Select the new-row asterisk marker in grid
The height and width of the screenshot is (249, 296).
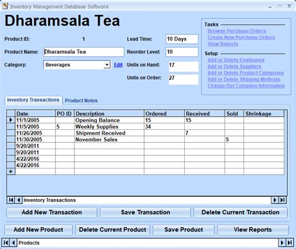tap(11, 172)
